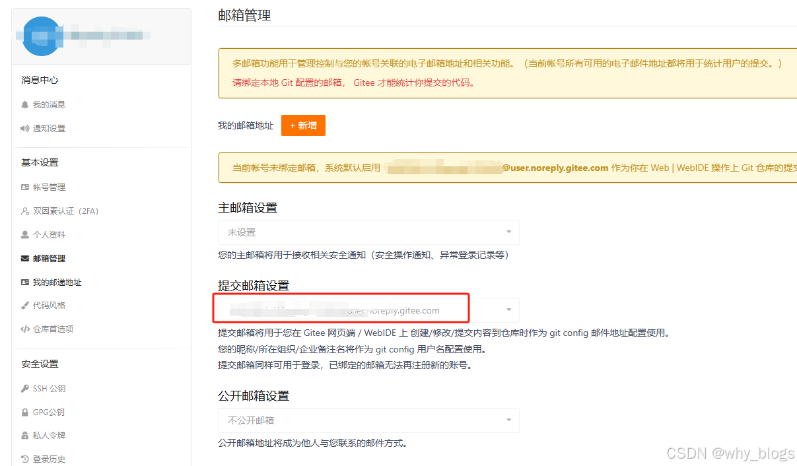Go to 帐号管理 settings

click(49, 187)
